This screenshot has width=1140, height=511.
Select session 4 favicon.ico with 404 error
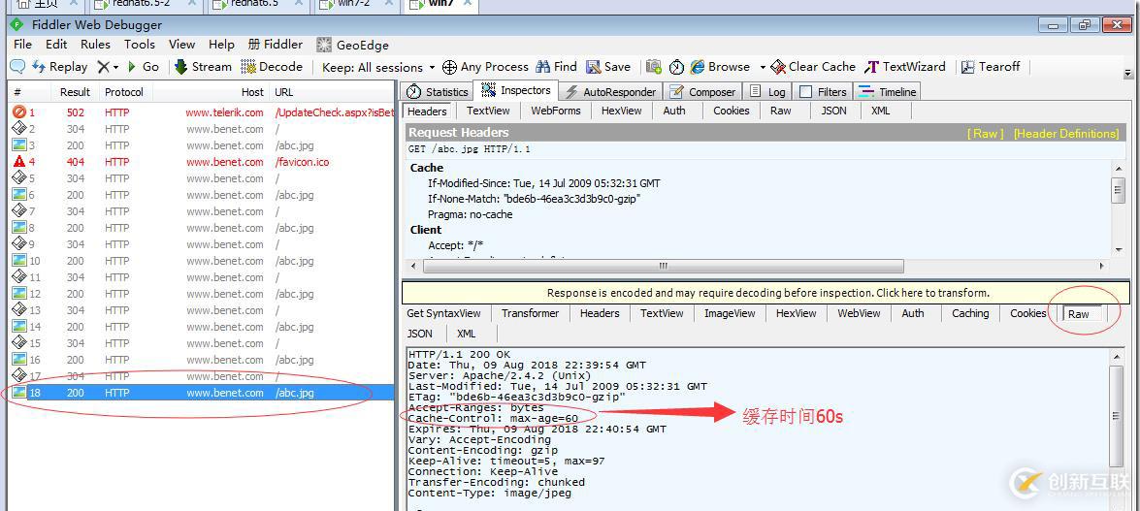(202, 162)
